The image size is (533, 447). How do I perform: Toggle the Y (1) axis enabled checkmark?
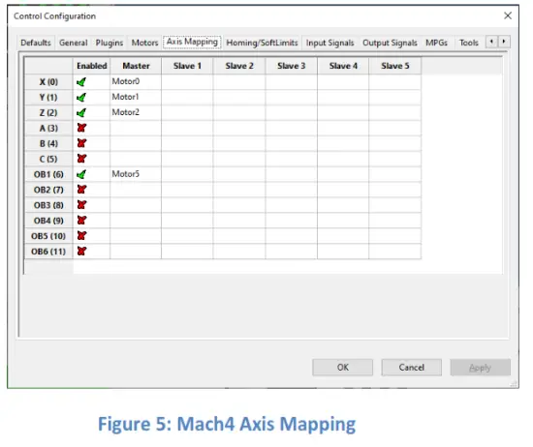[x=81, y=98]
